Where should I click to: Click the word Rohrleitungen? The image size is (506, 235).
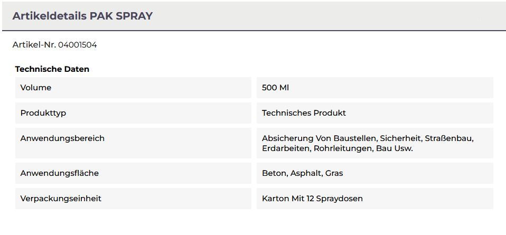click(343, 148)
